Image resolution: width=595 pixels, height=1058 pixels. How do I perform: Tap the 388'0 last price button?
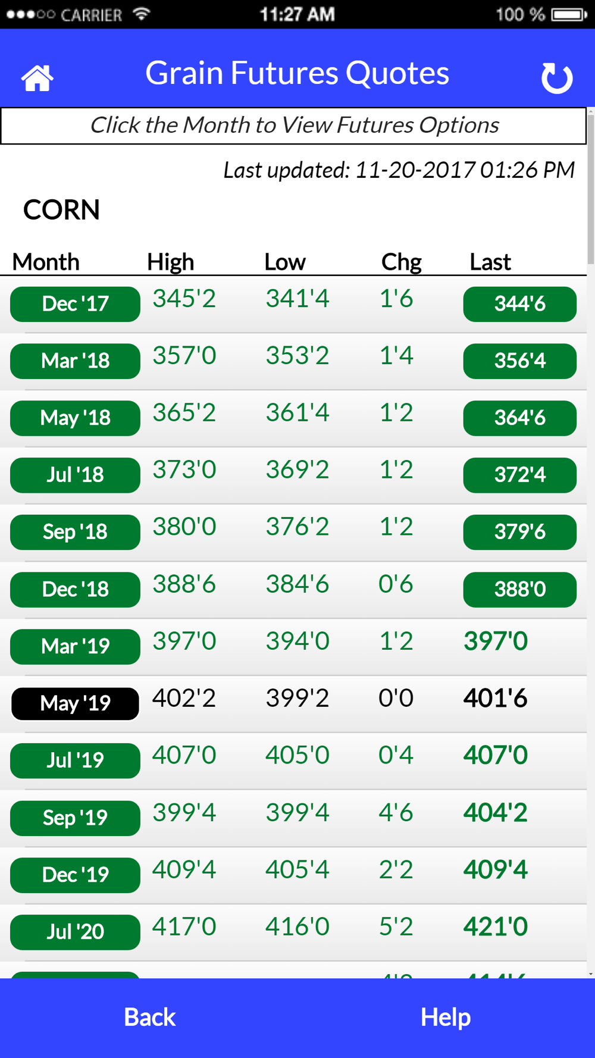(519, 590)
